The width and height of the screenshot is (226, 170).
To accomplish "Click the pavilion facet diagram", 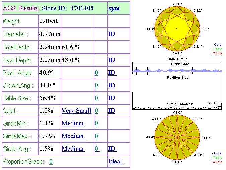I will (x=177, y=137).
